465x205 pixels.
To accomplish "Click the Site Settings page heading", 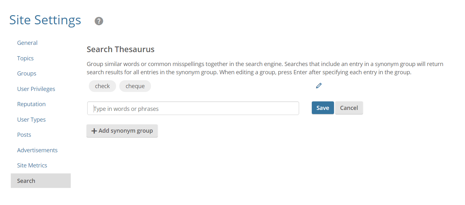I will tap(45, 20).
